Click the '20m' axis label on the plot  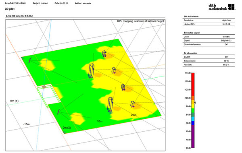(134, 115)
